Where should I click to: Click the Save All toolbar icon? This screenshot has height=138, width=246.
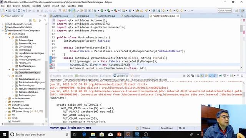14,11
